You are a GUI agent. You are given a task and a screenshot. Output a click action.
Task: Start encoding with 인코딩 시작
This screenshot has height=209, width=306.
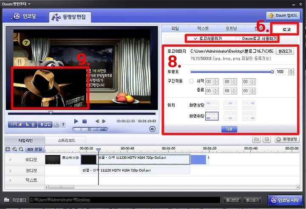(285, 200)
